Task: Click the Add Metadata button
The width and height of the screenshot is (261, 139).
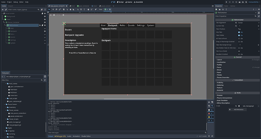Action: [x=238, y=110]
